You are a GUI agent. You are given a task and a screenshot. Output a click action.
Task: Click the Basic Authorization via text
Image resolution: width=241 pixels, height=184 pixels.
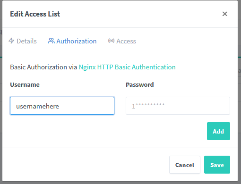point(43,67)
